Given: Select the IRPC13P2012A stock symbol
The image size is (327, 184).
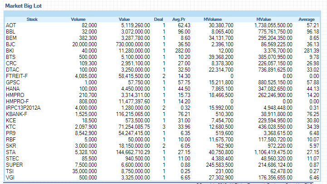Looking at the screenshot, I should tap(23, 108).
